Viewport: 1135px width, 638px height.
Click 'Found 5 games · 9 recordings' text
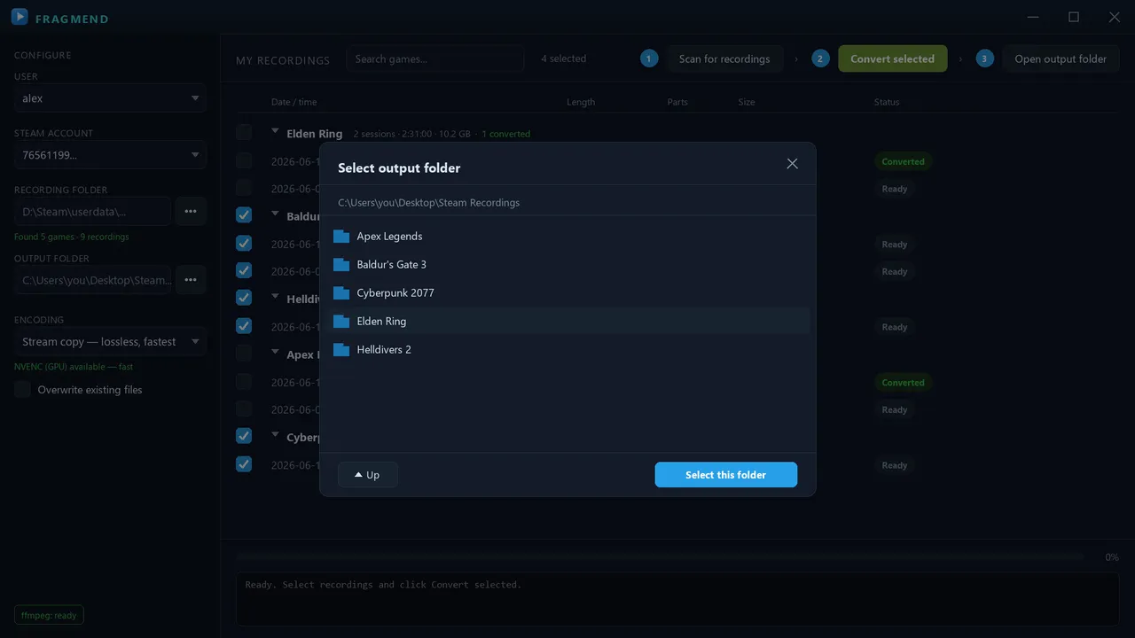pyautogui.click(x=72, y=237)
